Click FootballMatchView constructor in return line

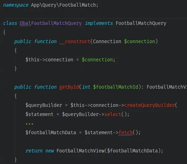[81, 151]
